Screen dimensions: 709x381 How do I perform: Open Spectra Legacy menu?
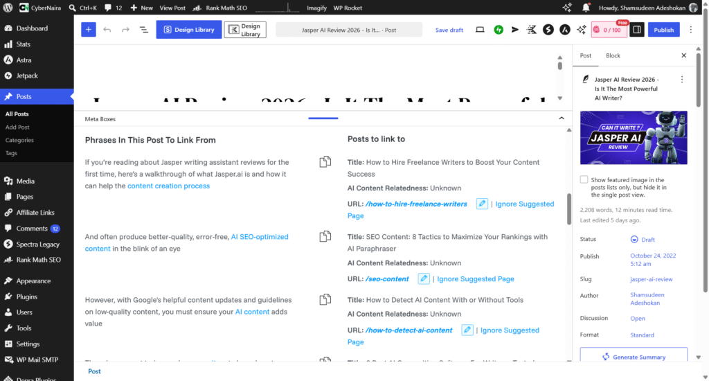click(37, 245)
